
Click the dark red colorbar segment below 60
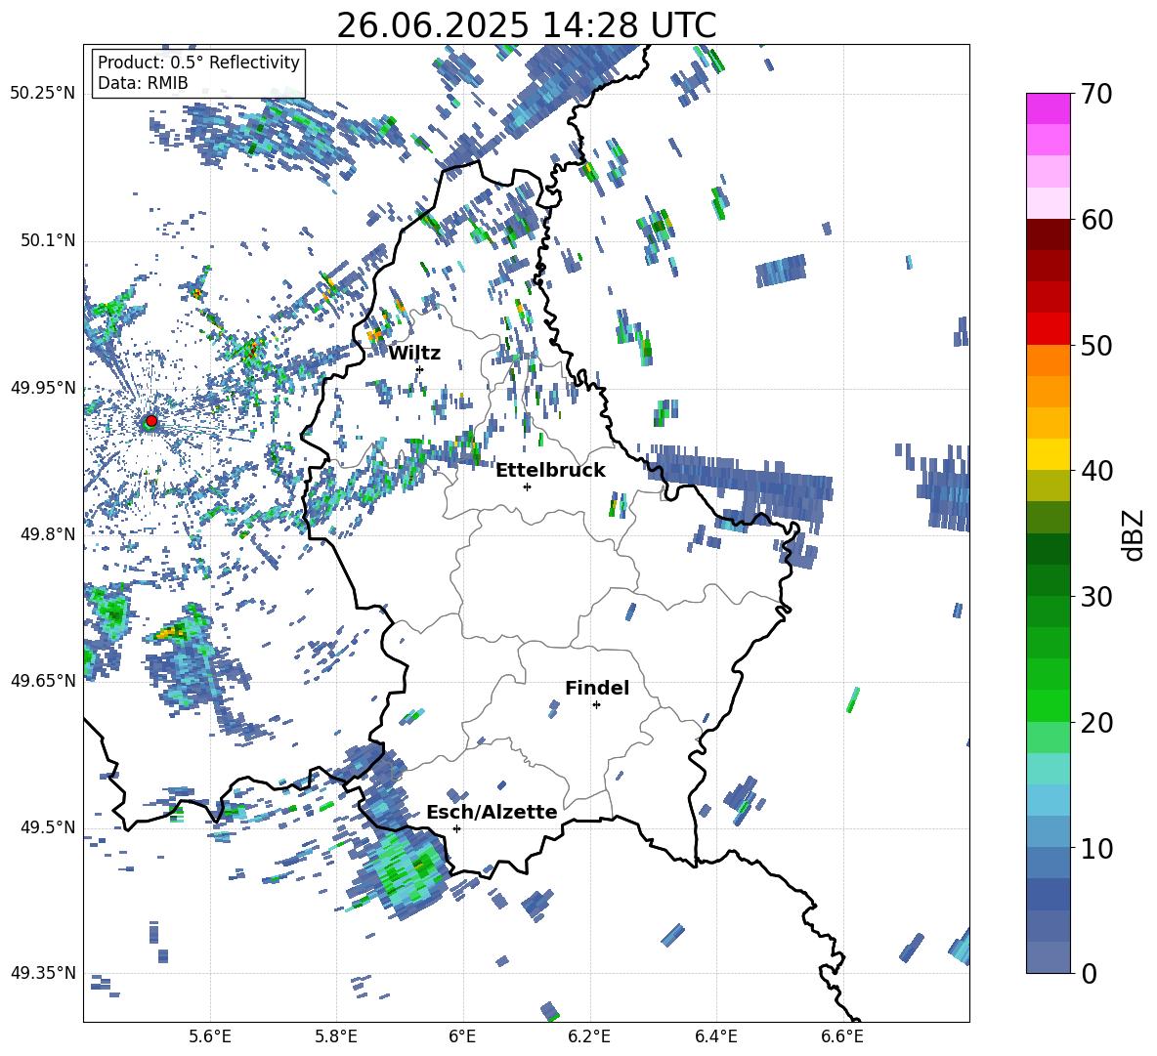tap(1048, 234)
